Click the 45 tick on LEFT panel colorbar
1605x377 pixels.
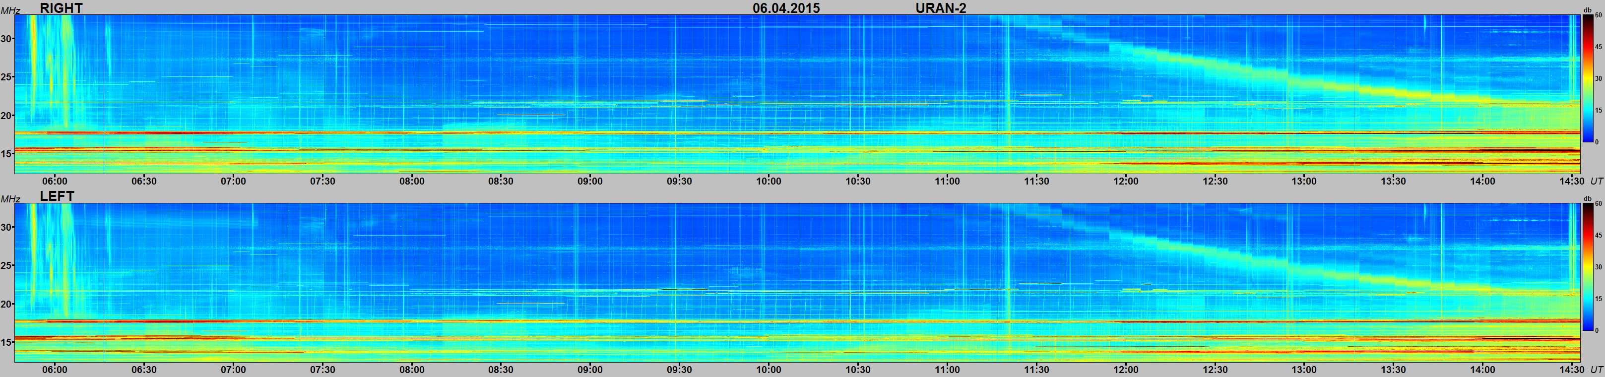click(1598, 235)
